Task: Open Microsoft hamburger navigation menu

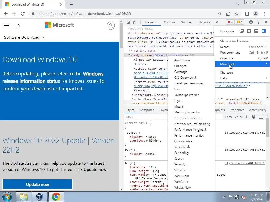Action: 7,26
